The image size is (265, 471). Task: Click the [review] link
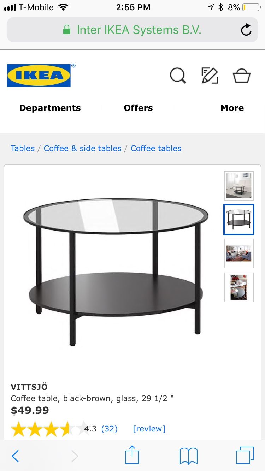149,429
